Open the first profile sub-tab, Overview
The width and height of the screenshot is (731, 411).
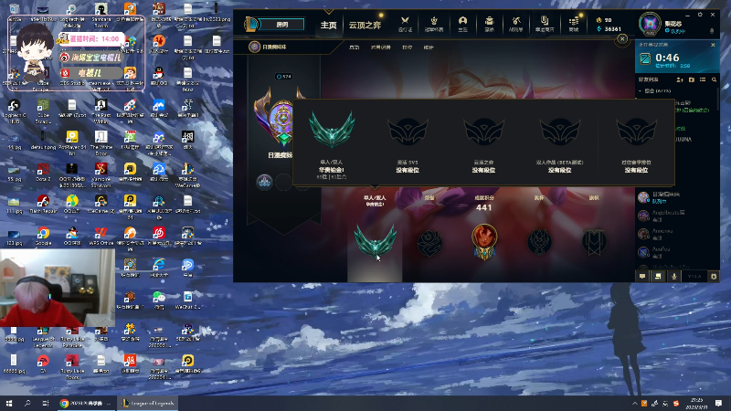354,47
